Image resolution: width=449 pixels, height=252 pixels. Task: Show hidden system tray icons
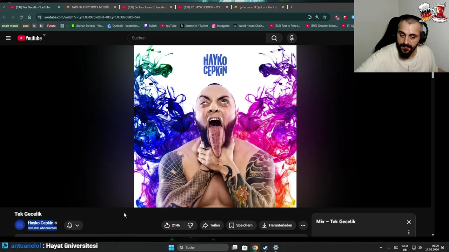pyautogui.click(x=381, y=248)
